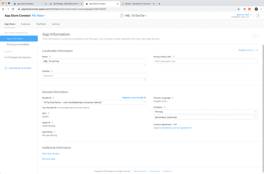Click the Remove App link
This screenshot has width=264, height=174.
[49, 159]
